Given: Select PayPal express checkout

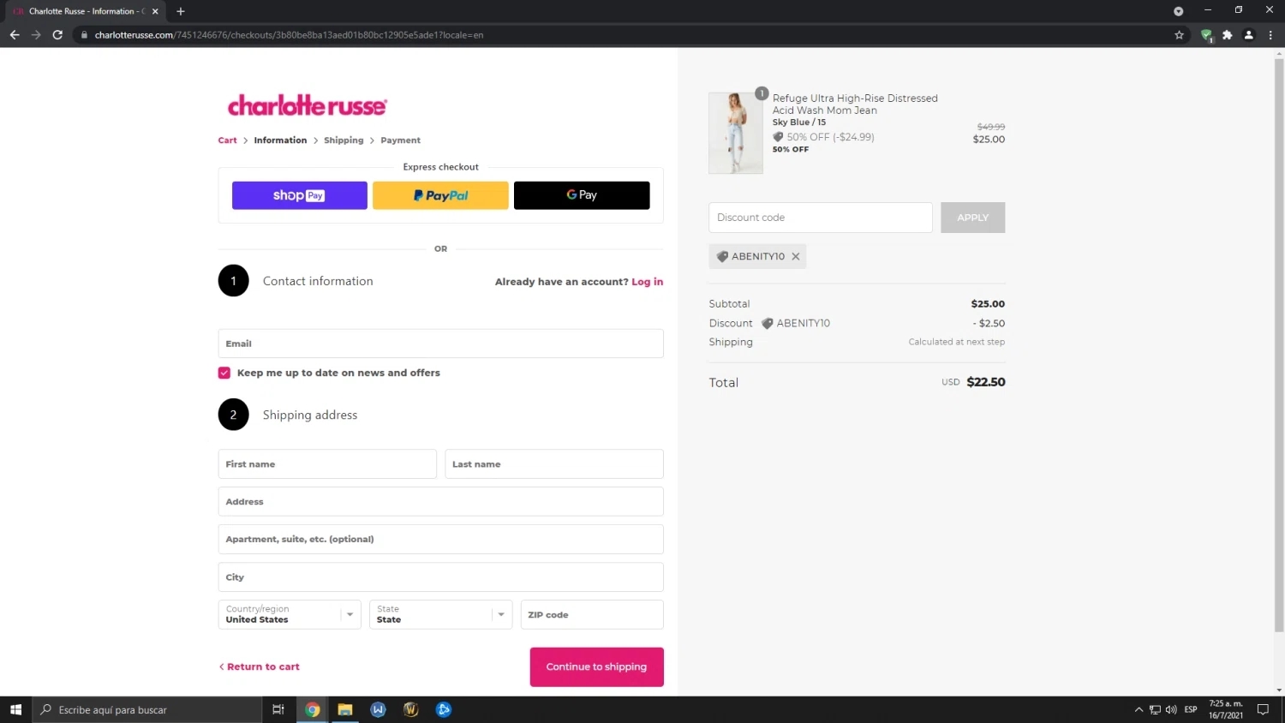Looking at the screenshot, I should point(440,194).
